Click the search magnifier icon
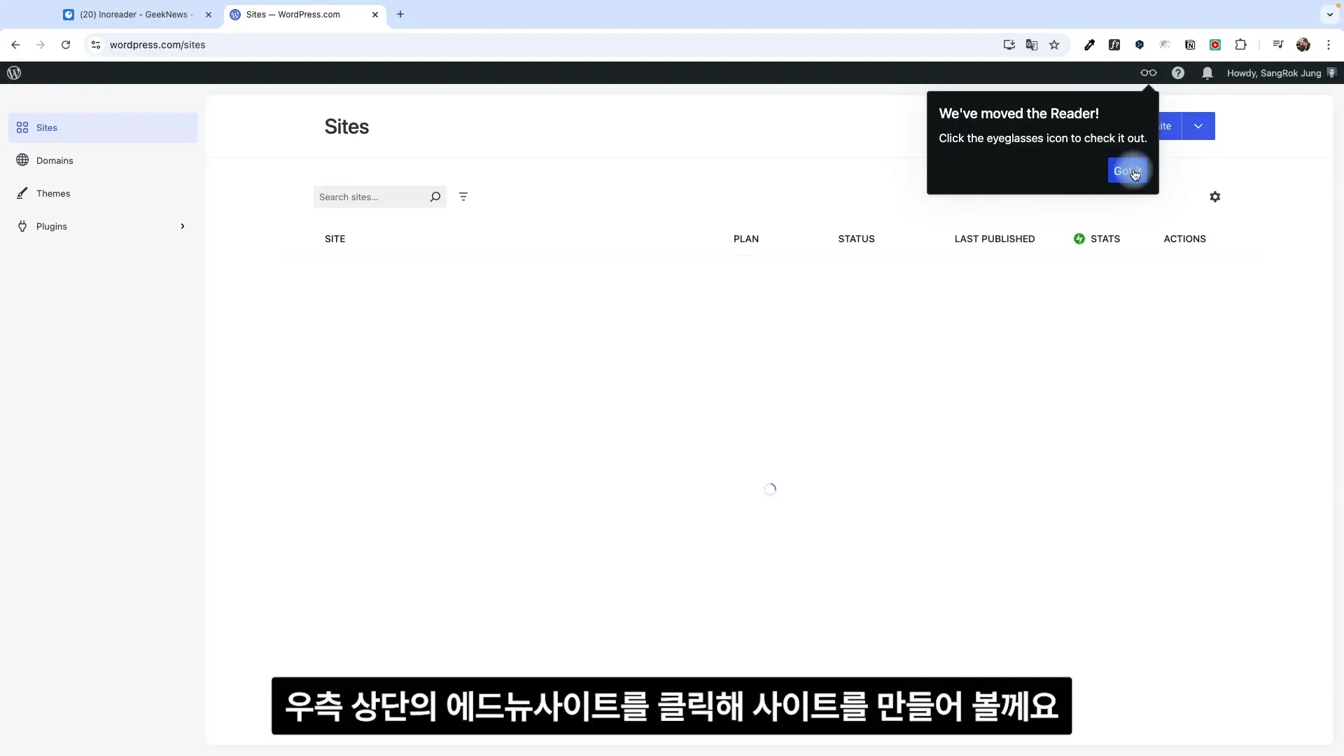The height and width of the screenshot is (756, 1344). [435, 197]
